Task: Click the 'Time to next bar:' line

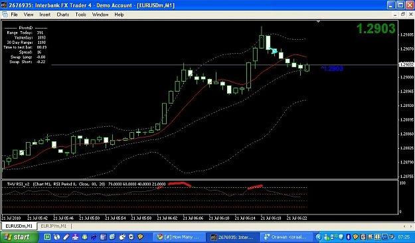Action: coord(25,47)
